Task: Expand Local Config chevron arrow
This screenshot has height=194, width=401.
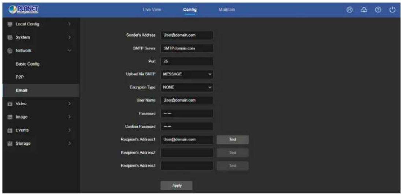Action: tap(69, 24)
